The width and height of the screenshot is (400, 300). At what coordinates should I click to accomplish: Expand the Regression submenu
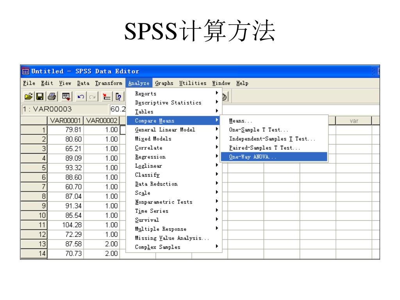[174, 157]
